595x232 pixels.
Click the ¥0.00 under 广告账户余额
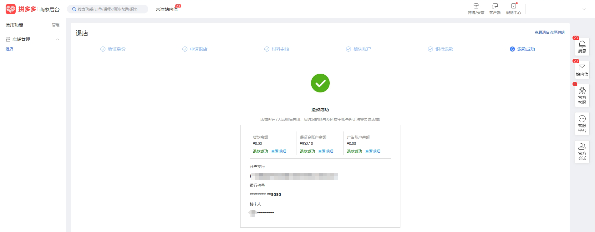[351, 144]
